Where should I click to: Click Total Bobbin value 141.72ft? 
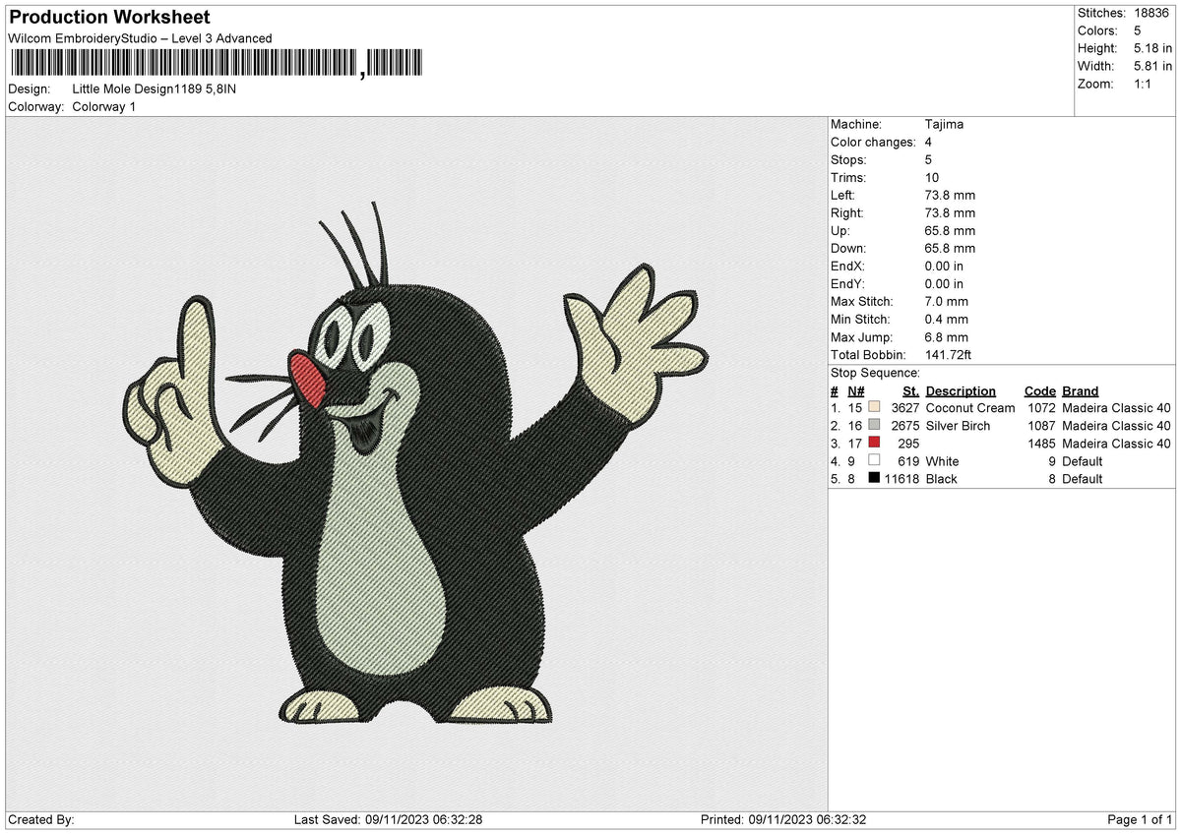950,354
